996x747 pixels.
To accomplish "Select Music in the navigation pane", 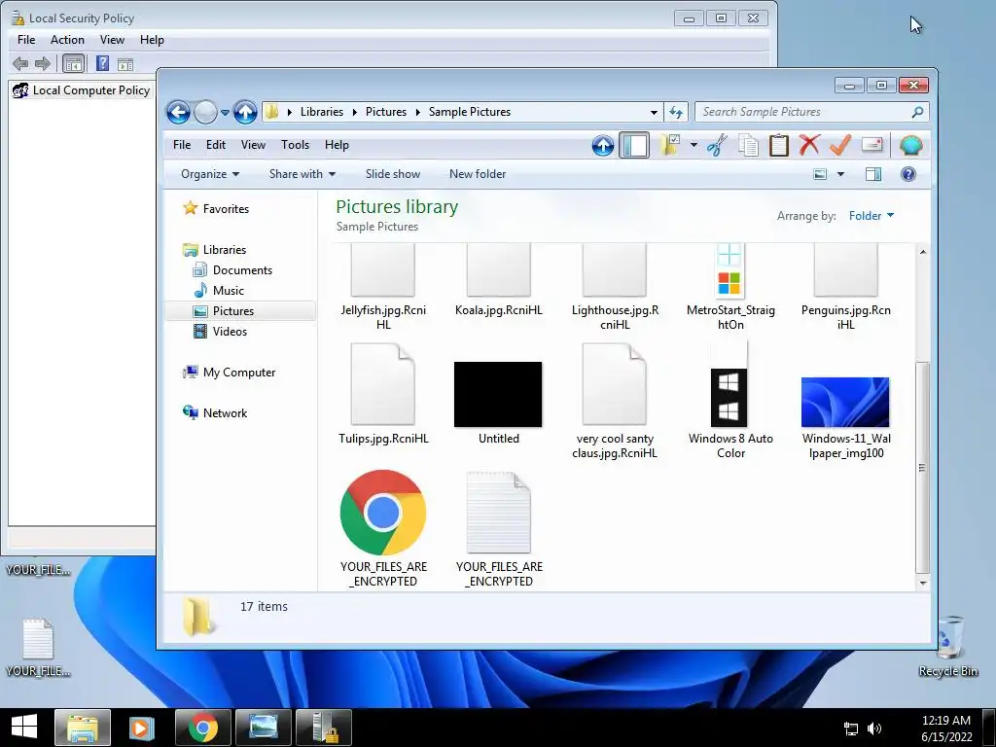I will coord(228,291).
